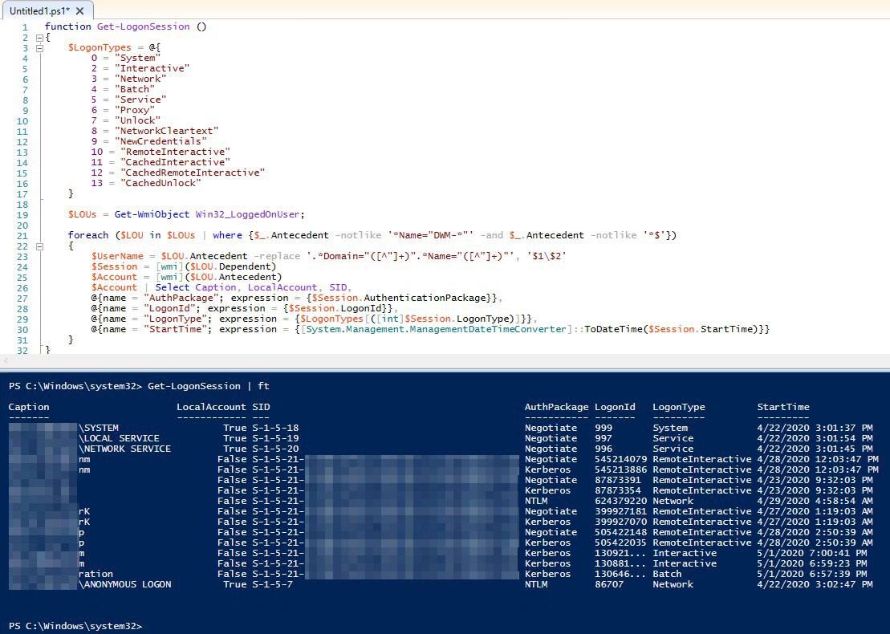Click StartTime 4/29/2020 4:58:54 AM
Image resolution: width=890 pixels, height=634 pixels.
click(x=815, y=501)
